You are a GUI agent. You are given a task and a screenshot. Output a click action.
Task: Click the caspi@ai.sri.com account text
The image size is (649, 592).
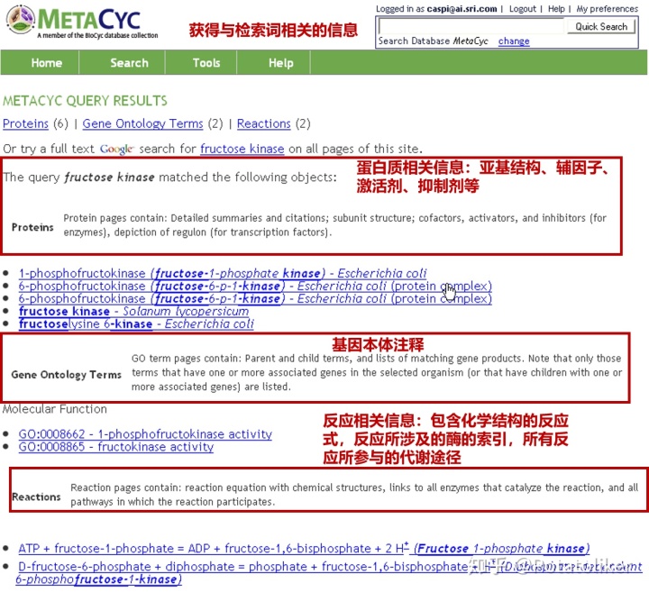coord(462,9)
